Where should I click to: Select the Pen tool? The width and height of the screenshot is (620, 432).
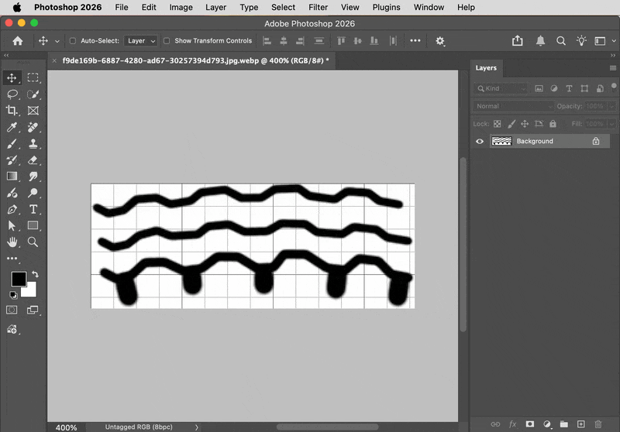coord(12,209)
